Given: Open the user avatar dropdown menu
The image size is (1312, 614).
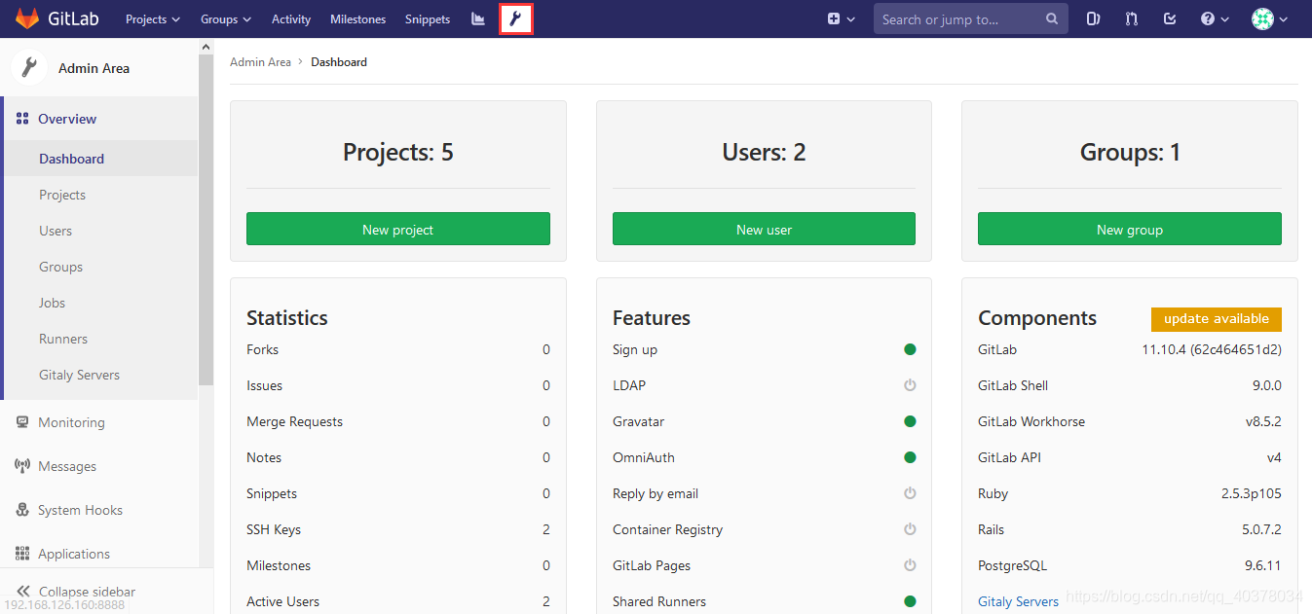Looking at the screenshot, I should coord(1270,18).
